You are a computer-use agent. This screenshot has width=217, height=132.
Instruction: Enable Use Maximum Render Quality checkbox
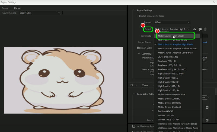[134, 126]
